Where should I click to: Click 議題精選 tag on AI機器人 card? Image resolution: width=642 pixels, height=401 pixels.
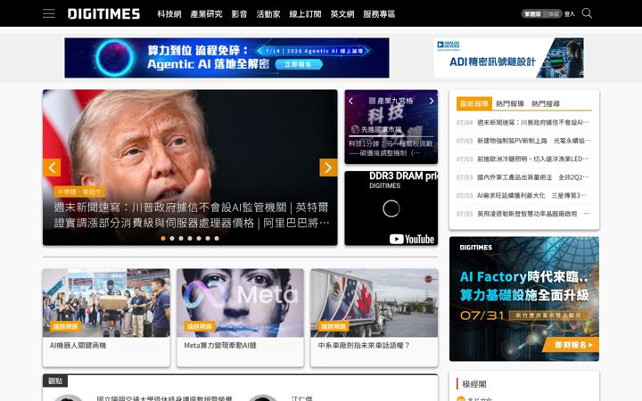click(65, 326)
